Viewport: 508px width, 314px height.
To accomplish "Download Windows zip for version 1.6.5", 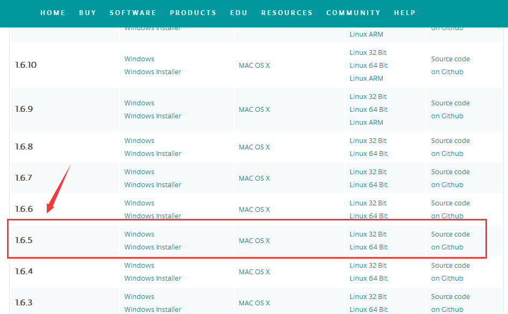I will pos(139,234).
